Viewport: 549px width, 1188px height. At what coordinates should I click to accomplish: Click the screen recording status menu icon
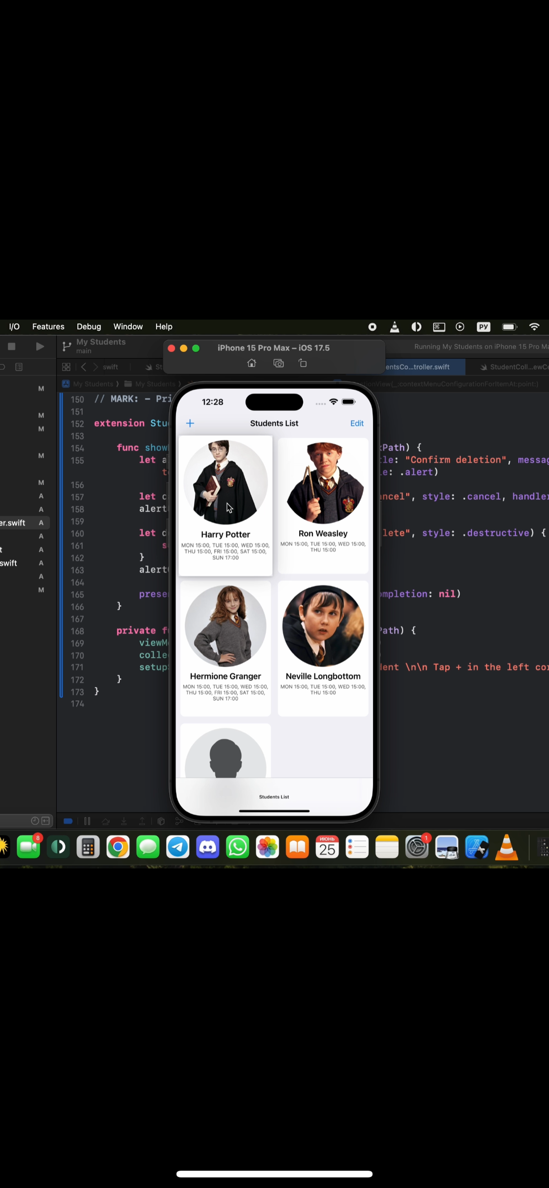(x=372, y=327)
